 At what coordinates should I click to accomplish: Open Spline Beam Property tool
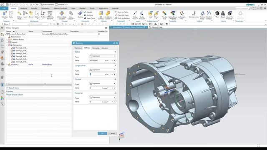(x=173, y=15)
